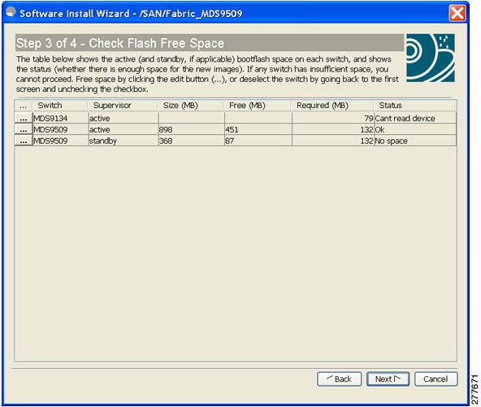Click edit (...) button for MDS9509 standby row

click(x=24, y=141)
